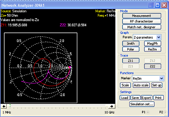Click the Z11 value 19.985-j5.688
Image resolution: width=169 pixels, height=117 pixels.
point(18,25)
